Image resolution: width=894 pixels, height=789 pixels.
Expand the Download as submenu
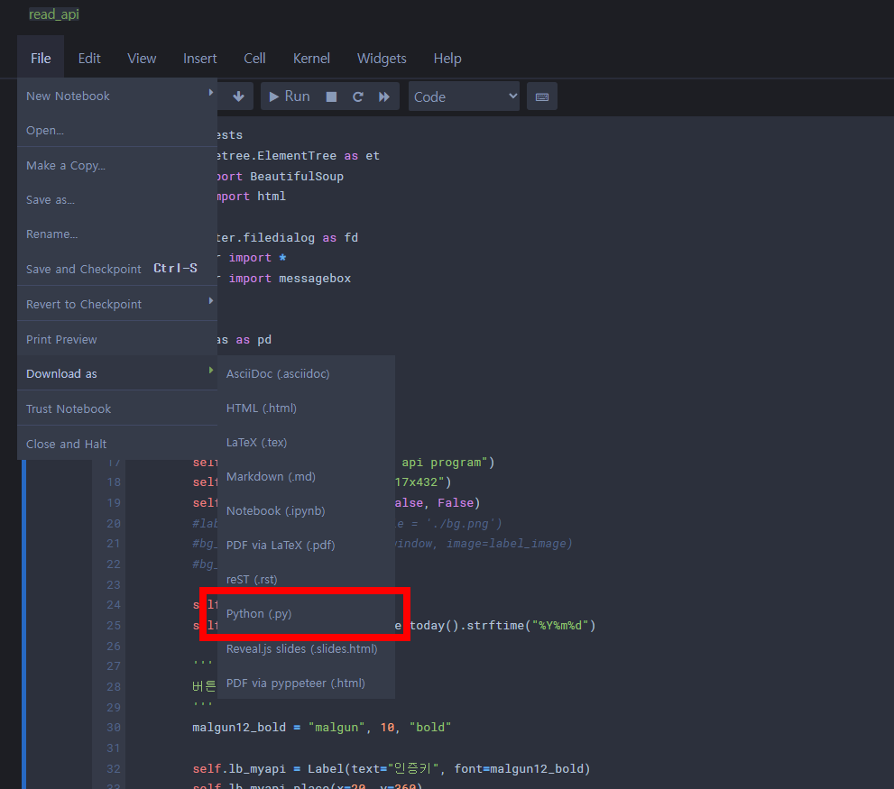(117, 373)
